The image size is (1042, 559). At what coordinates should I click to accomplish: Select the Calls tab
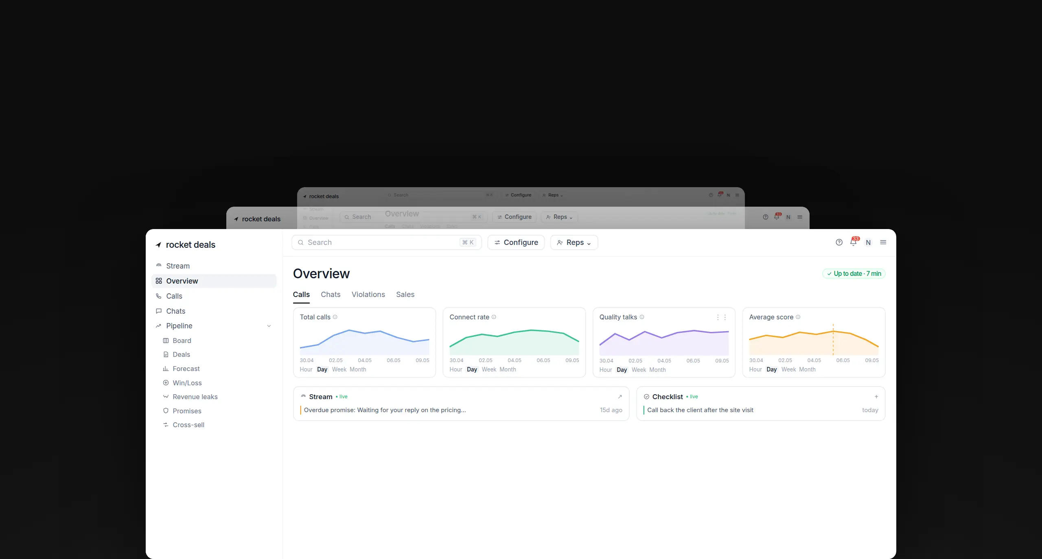[301, 295]
